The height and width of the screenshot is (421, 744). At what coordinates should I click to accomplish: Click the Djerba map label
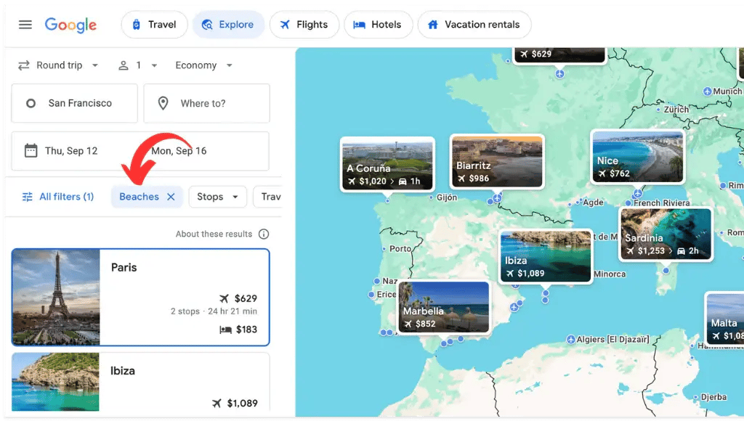pos(713,397)
